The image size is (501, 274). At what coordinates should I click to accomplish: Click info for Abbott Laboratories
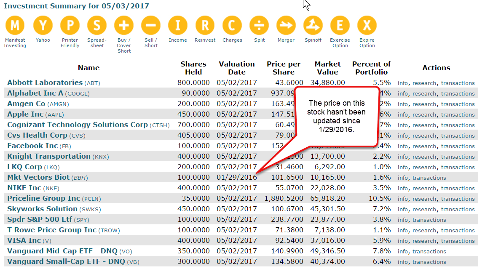[402, 83]
